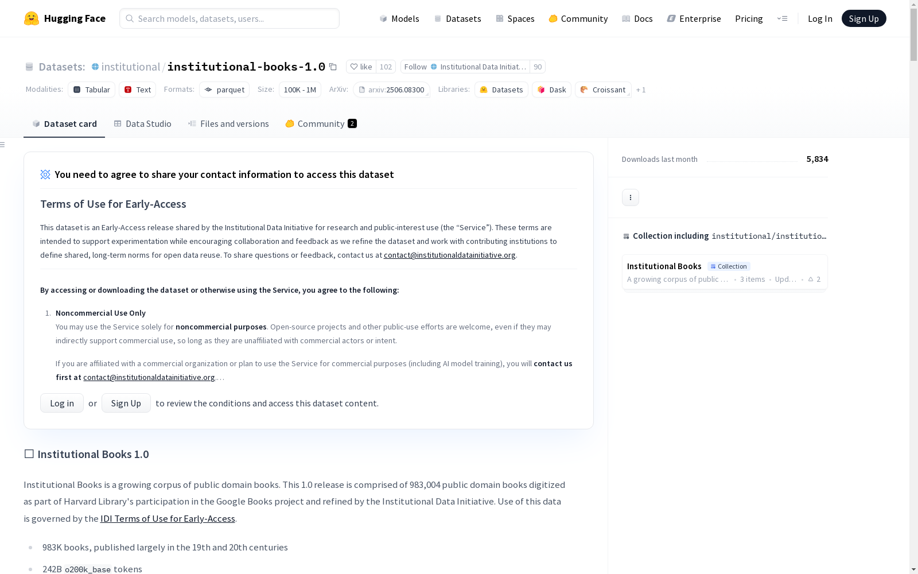918x574 pixels.
Task: Click the search models input field
Action: coord(229,18)
